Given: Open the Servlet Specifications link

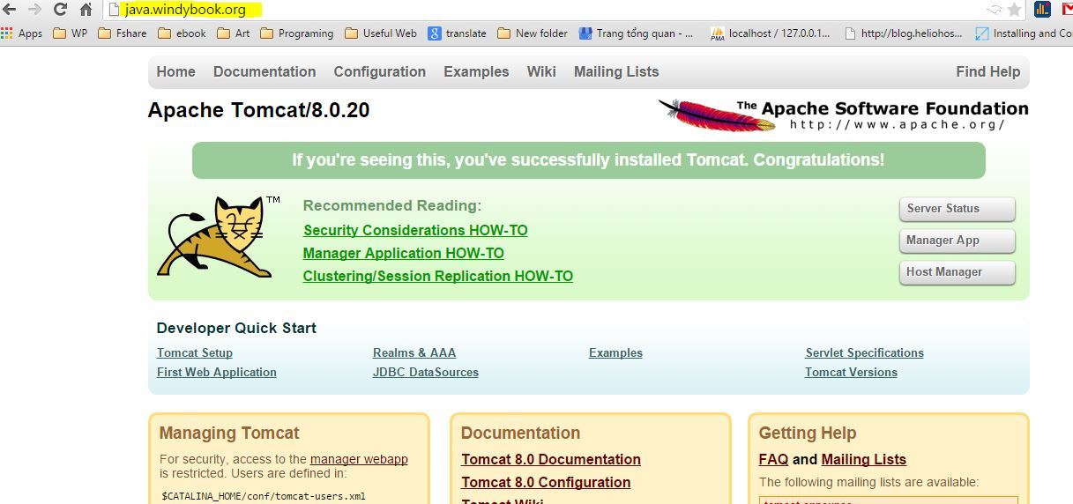Looking at the screenshot, I should [x=864, y=353].
